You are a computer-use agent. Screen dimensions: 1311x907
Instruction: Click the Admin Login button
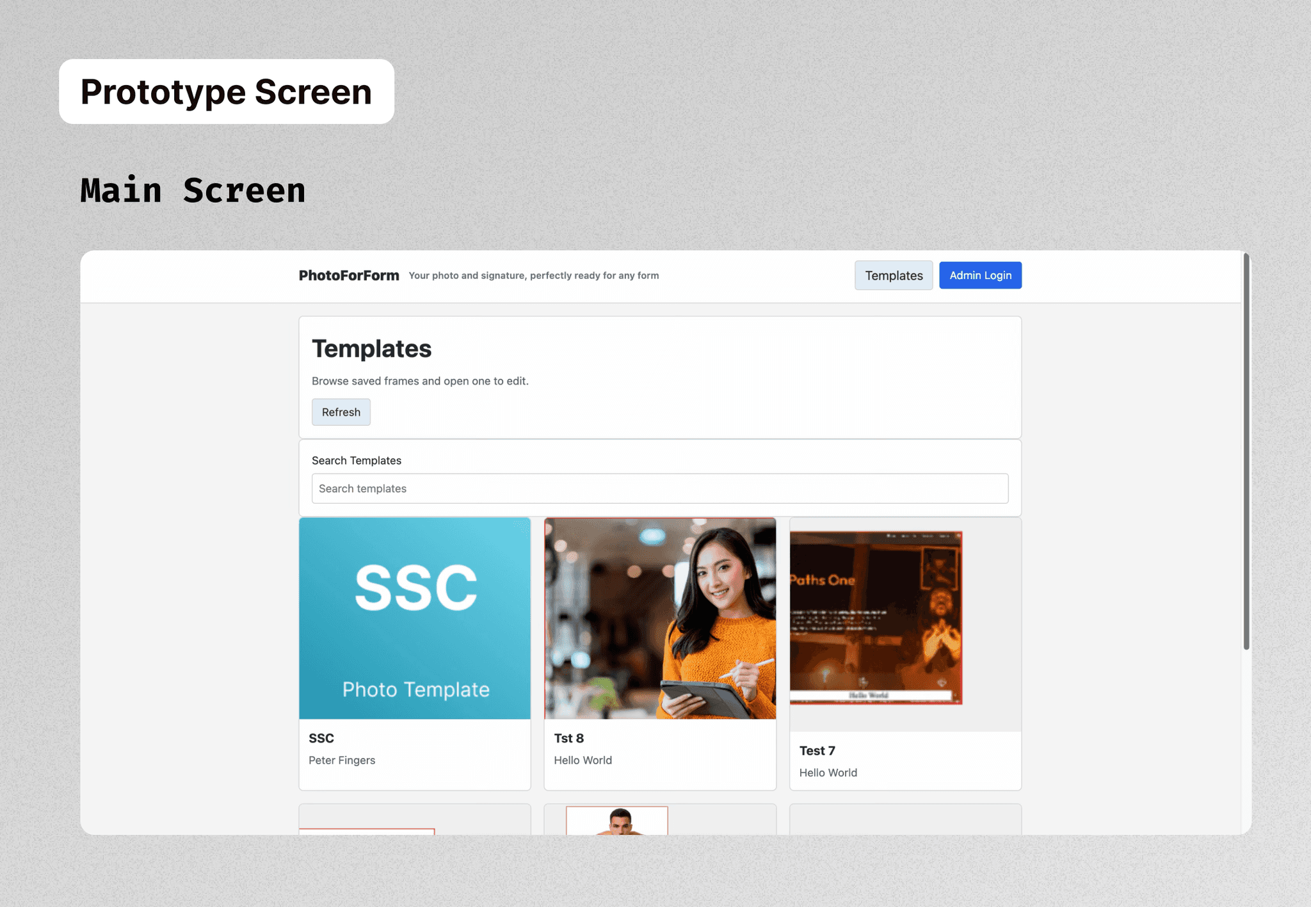980,275
